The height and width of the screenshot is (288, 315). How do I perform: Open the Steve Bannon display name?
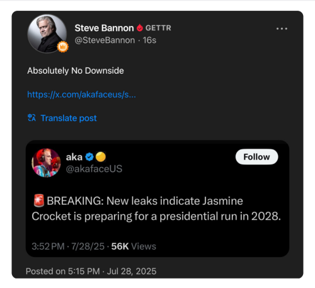(x=104, y=28)
